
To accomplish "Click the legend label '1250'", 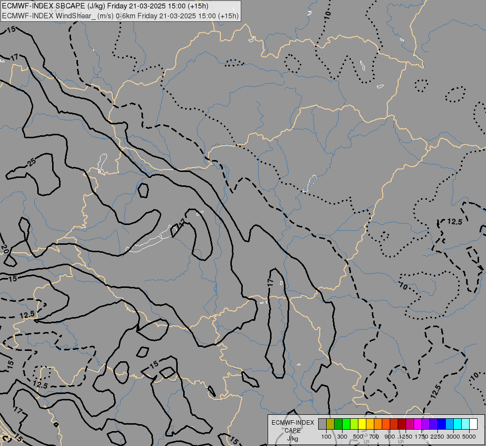I will tap(406, 437).
